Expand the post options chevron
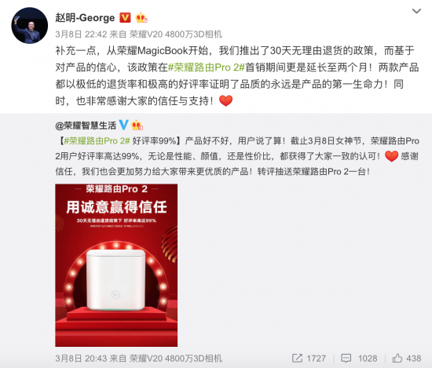432x368 pixels. pyautogui.click(x=416, y=11)
